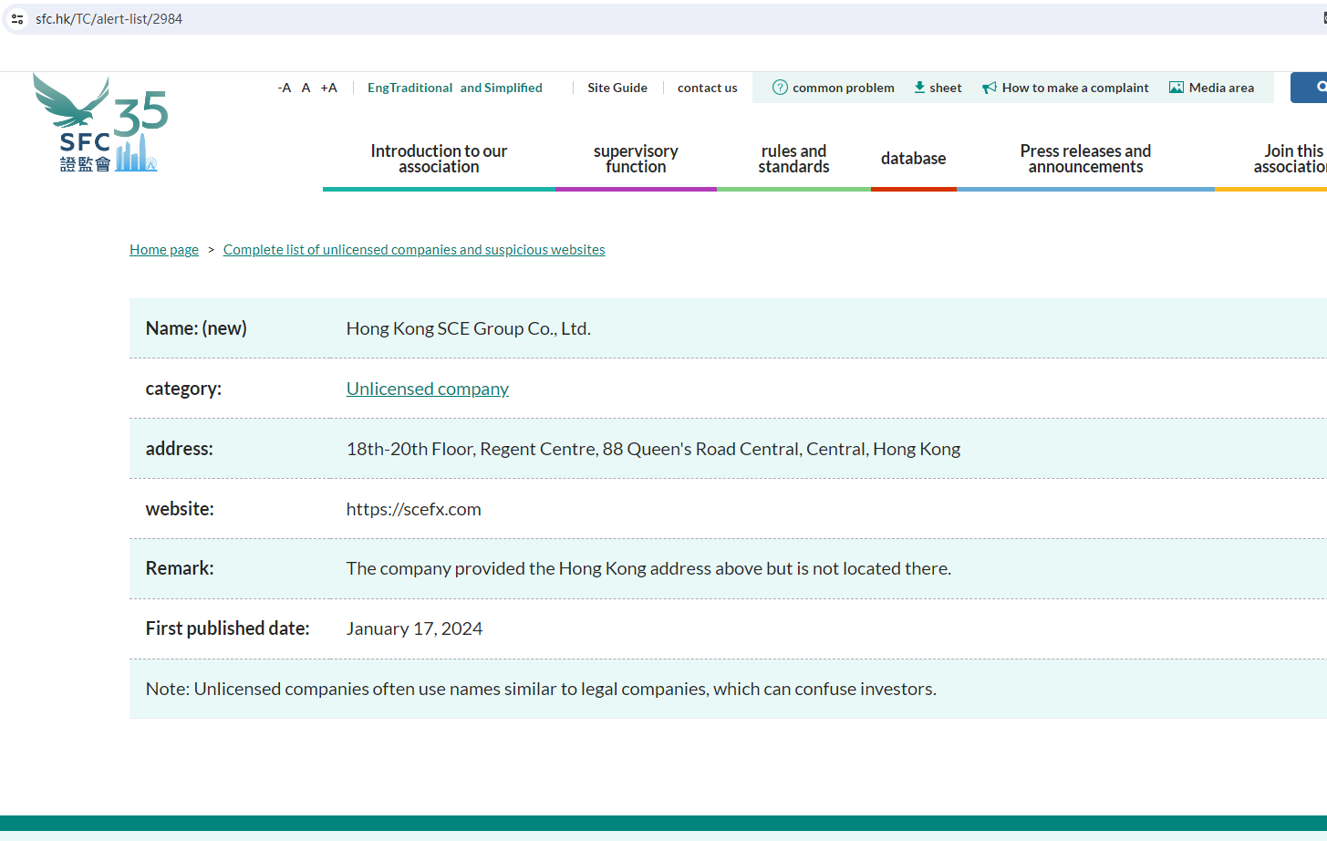Increase font size with +A
The height and width of the screenshot is (841, 1327).
[329, 88]
